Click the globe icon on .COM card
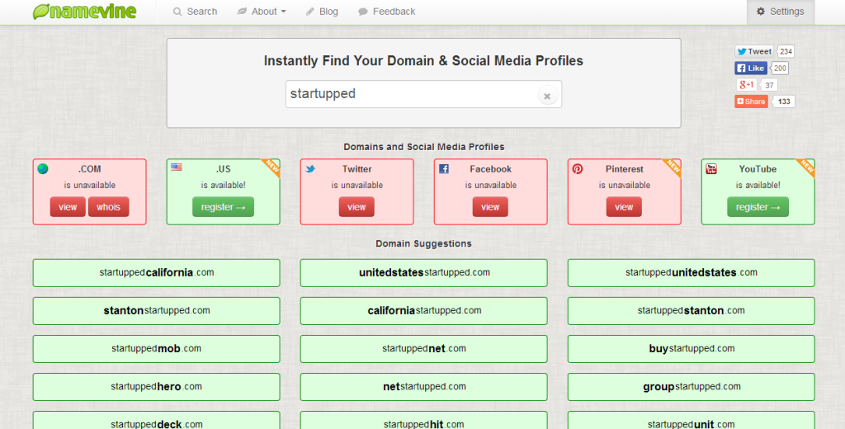Viewport: 845px width, 429px height. coord(43,169)
